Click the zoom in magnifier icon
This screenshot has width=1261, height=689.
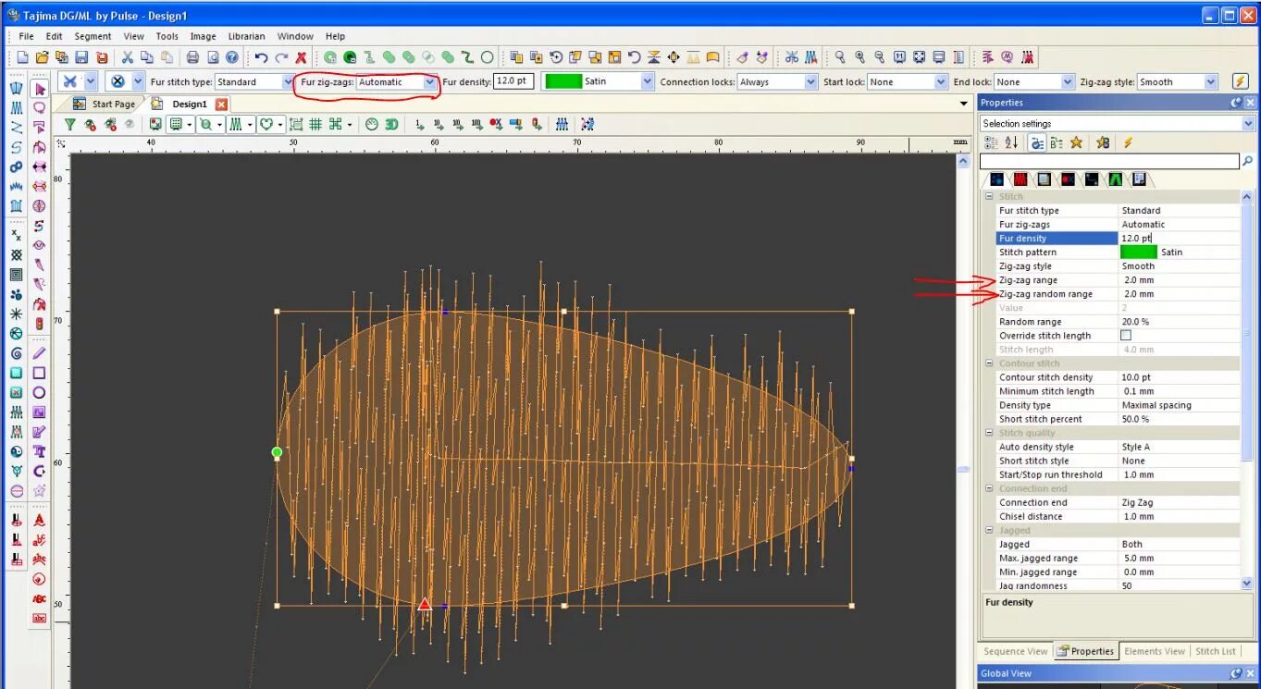point(859,57)
